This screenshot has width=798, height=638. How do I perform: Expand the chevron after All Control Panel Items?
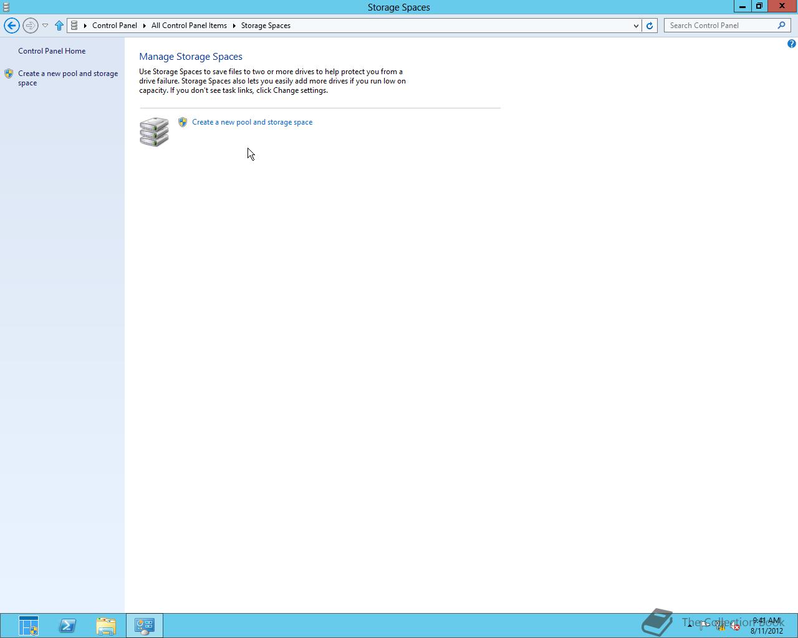click(234, 26)
